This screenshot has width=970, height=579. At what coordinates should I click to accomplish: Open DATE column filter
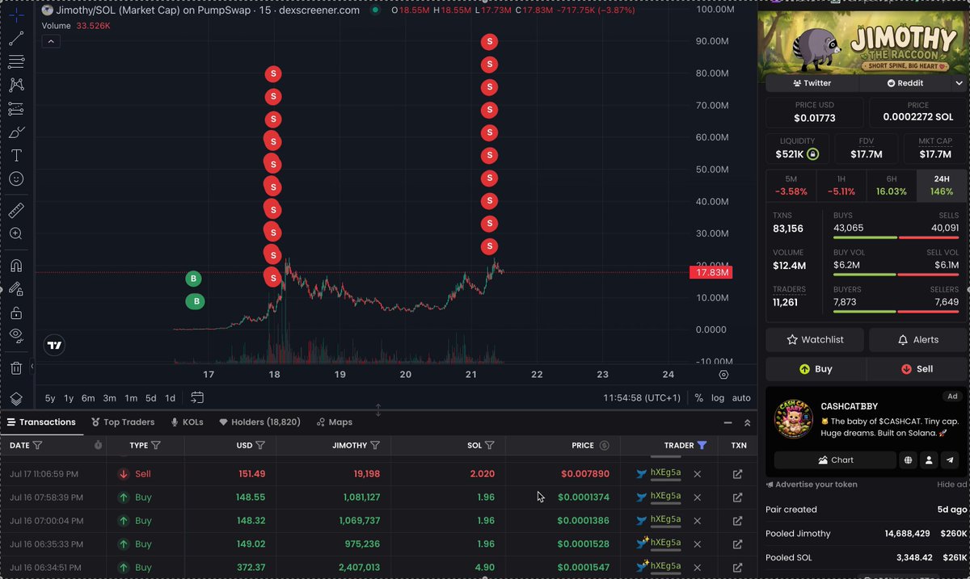pos(38,445)
